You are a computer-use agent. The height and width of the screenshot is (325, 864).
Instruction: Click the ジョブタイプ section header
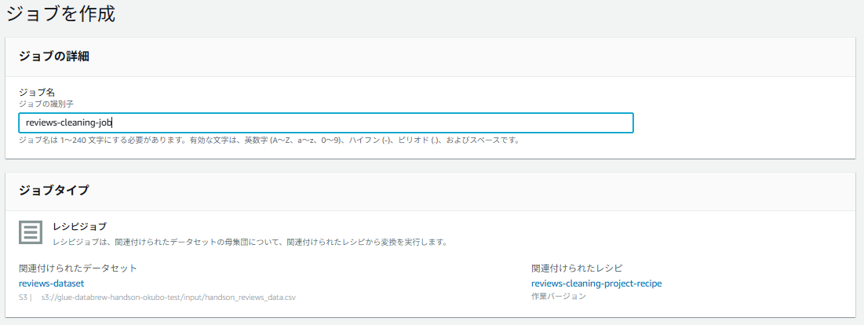tap(54, 191)
